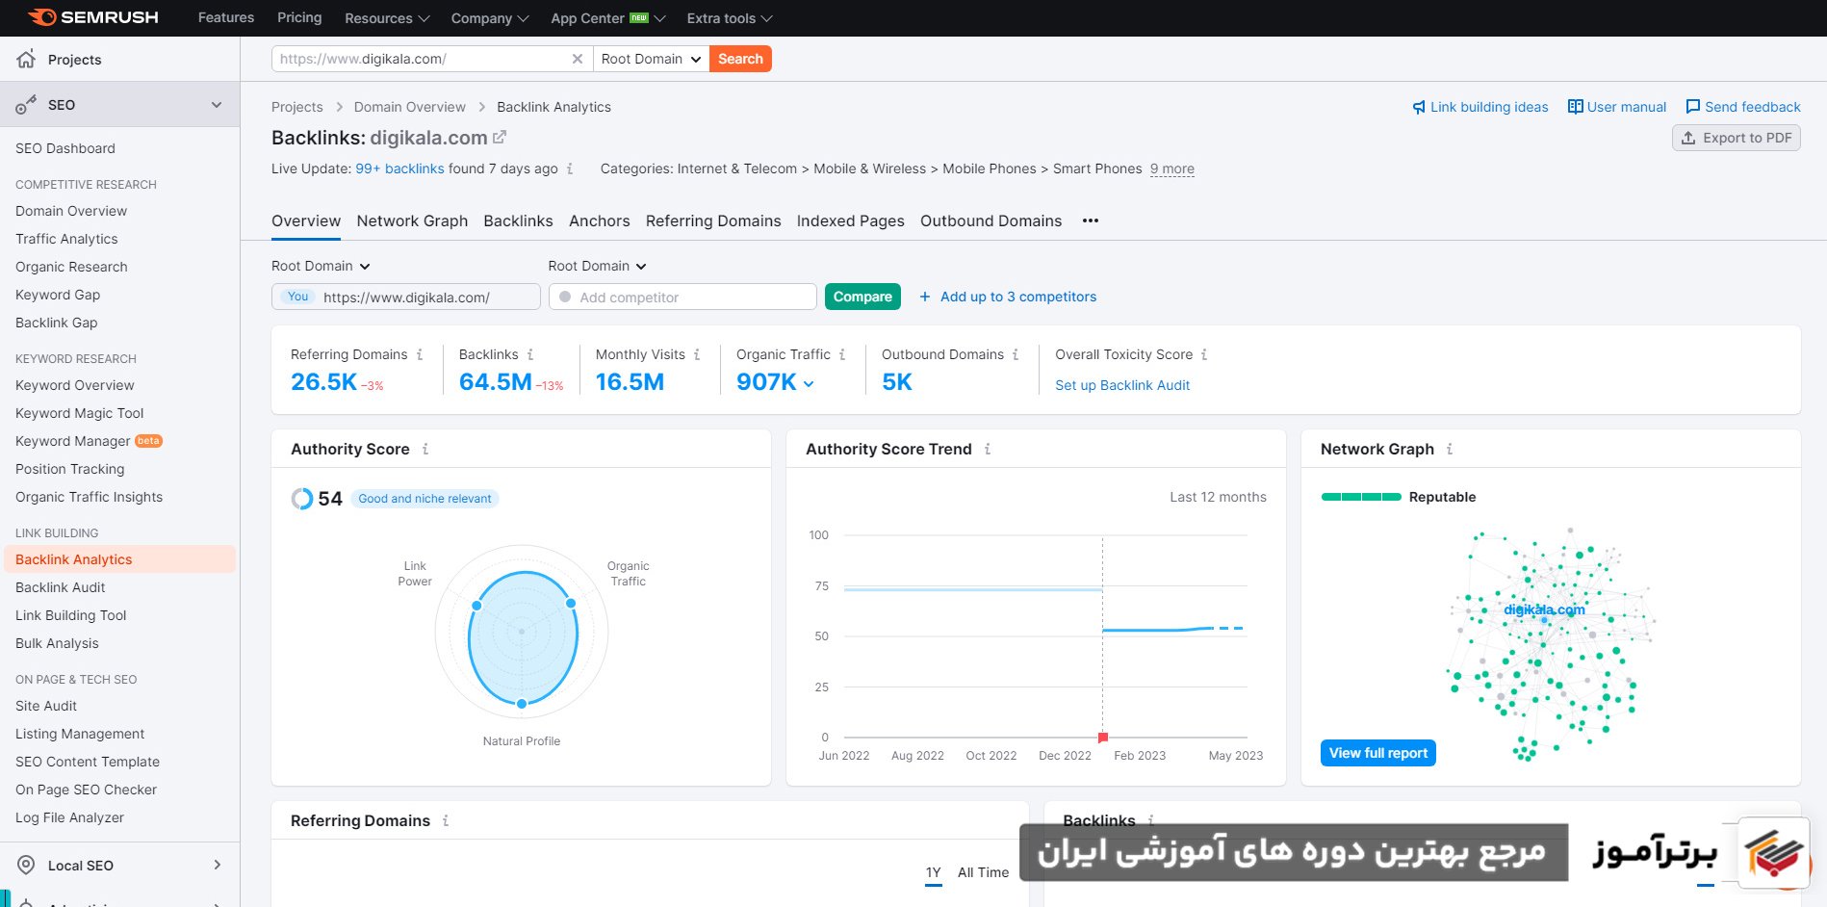
Task: Open the App Center dropdown menu
Action: tap(608, 18)
